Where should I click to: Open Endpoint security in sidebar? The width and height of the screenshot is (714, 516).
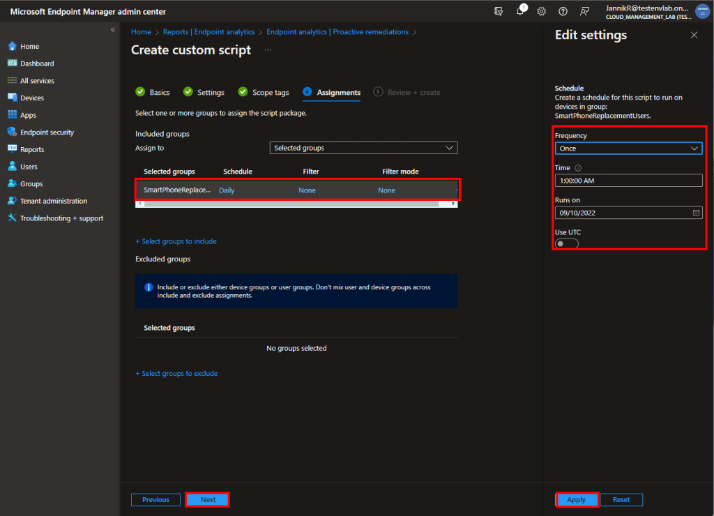pos(47,132)
